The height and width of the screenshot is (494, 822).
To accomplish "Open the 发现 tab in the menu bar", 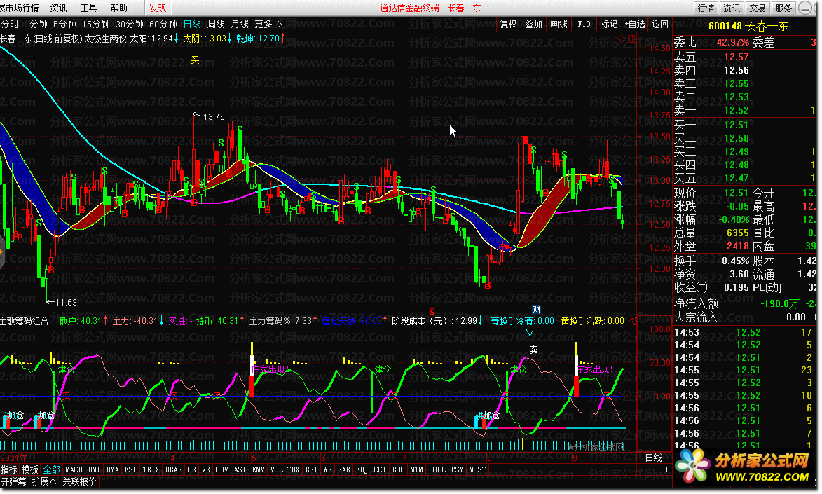I will [158, 8].
